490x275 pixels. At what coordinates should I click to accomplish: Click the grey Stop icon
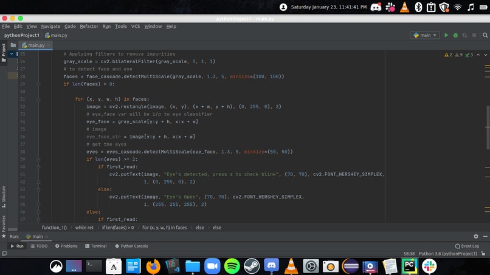click(x=474, y=35)
